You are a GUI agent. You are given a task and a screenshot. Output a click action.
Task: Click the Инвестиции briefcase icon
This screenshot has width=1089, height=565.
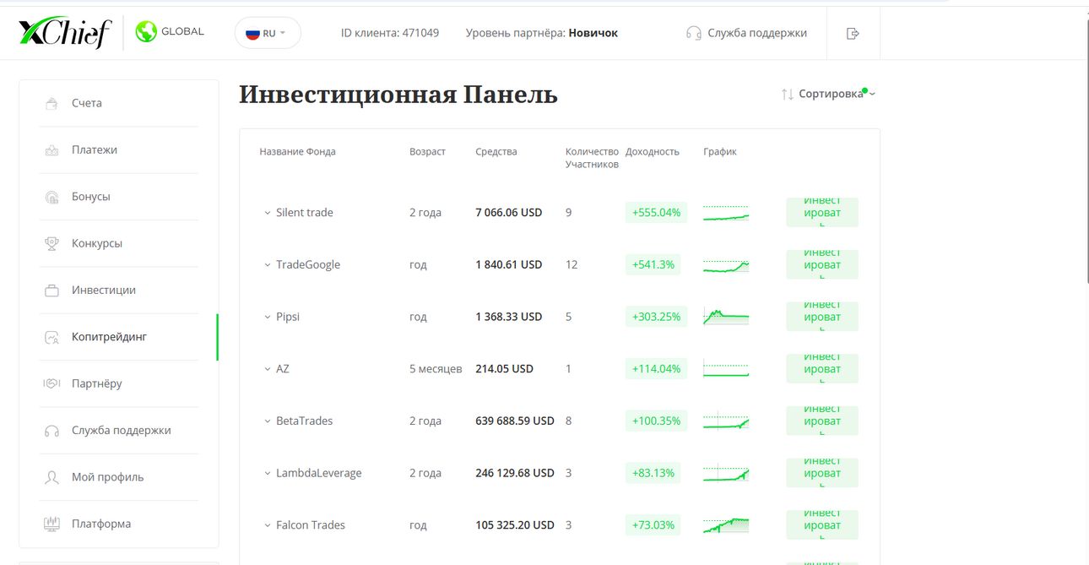[x=51, y=291]
